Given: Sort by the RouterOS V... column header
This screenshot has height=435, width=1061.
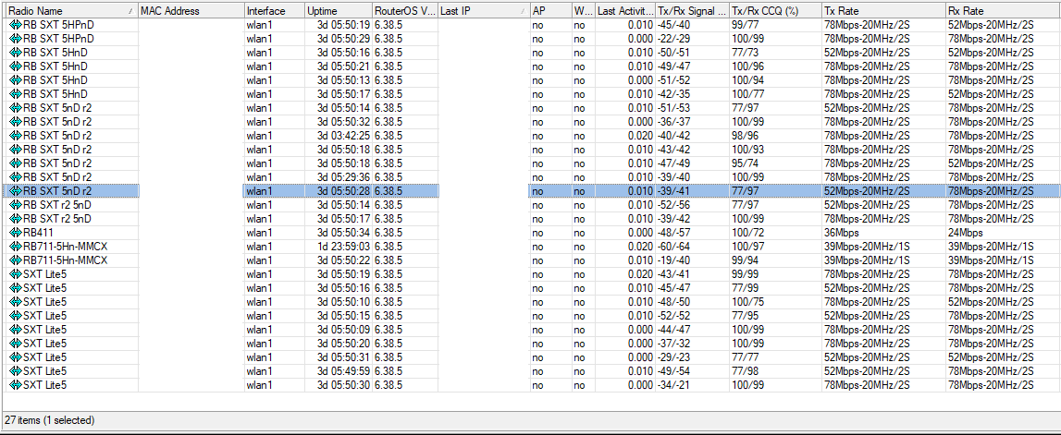Looking at the screenshot, I should tap(404, 11).
